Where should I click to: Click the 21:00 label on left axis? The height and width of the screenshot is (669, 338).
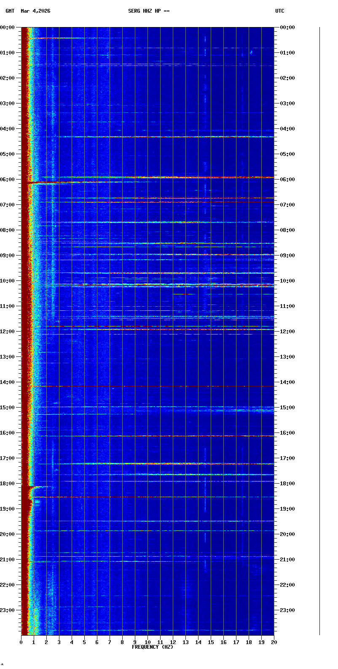coord(8,560)
